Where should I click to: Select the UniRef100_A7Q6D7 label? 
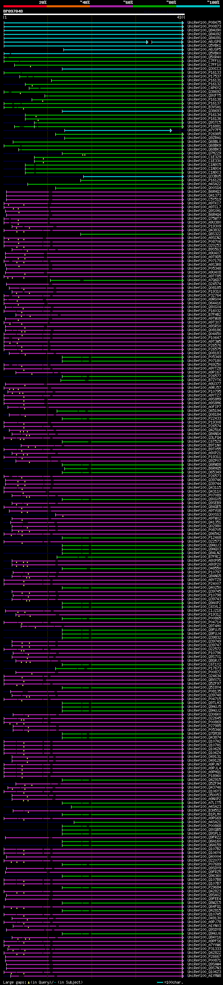pyautogui.click(x=204, y=280)
